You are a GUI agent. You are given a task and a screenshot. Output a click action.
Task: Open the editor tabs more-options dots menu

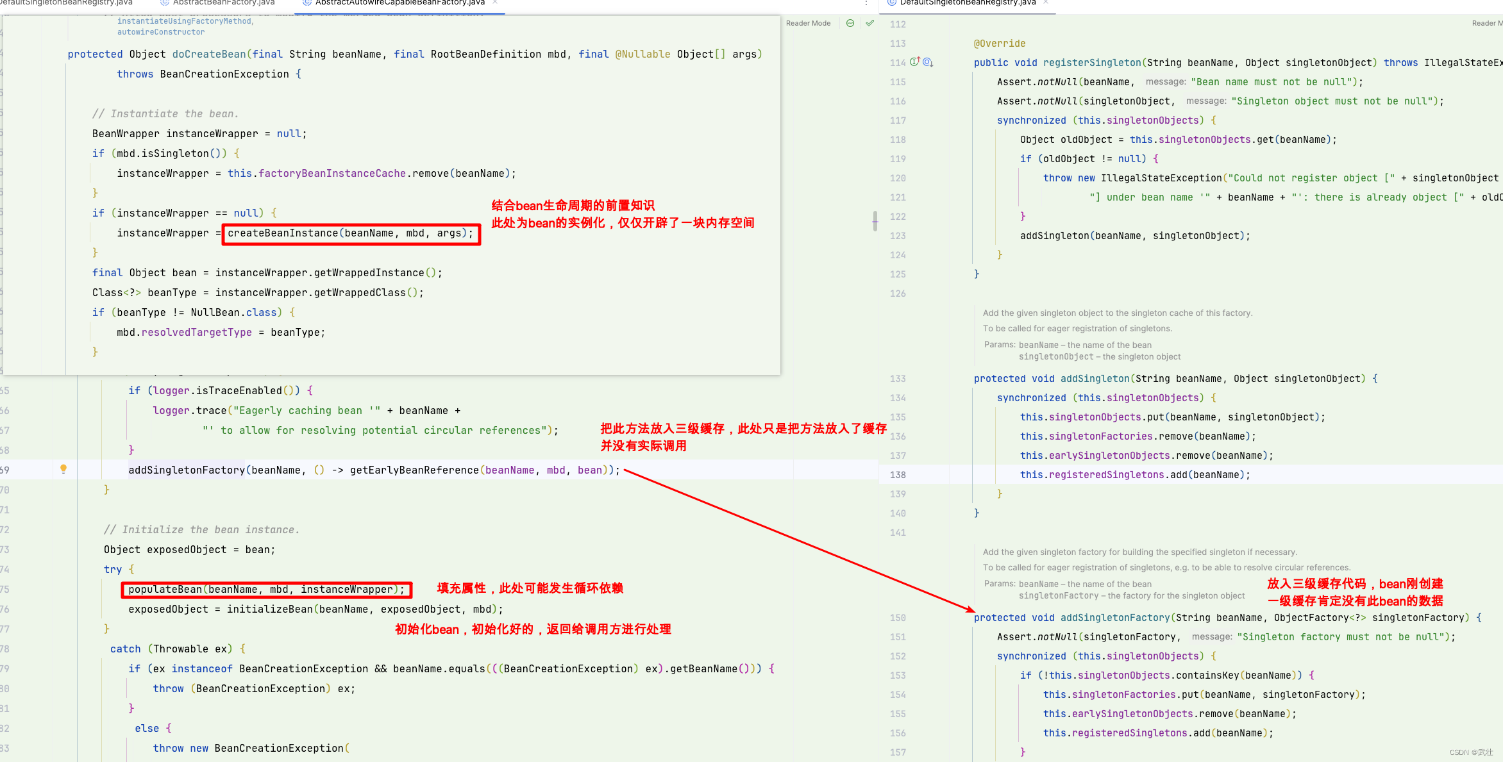coord(866,3)
